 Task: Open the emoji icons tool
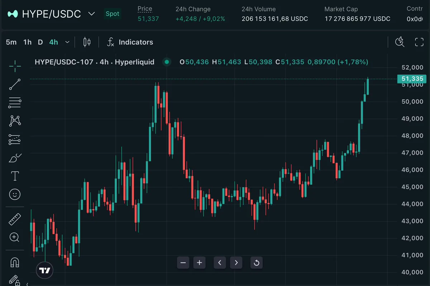click(x=15, y=194)
